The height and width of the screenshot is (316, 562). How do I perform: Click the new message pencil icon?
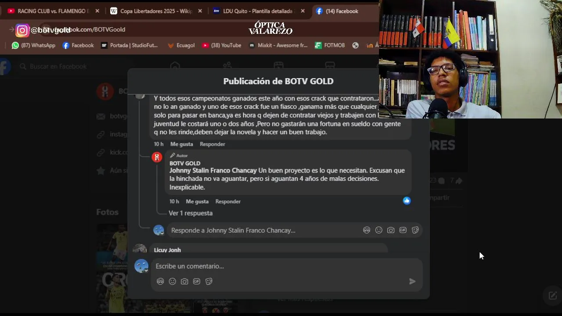point(553,295)
